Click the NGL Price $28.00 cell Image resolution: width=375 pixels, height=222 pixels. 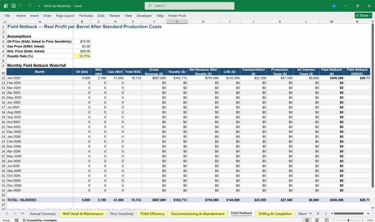point(82,51)
